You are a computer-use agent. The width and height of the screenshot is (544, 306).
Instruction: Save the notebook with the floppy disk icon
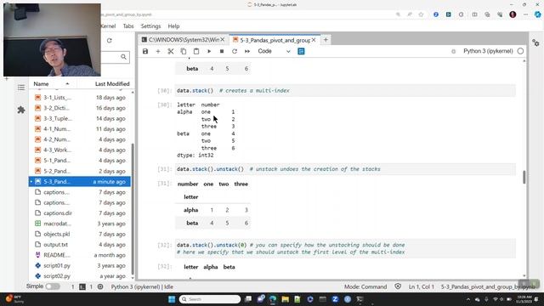tap(145, 51)
